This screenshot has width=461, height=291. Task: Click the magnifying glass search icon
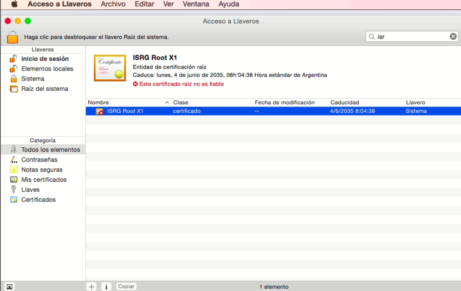coord(372,37)
